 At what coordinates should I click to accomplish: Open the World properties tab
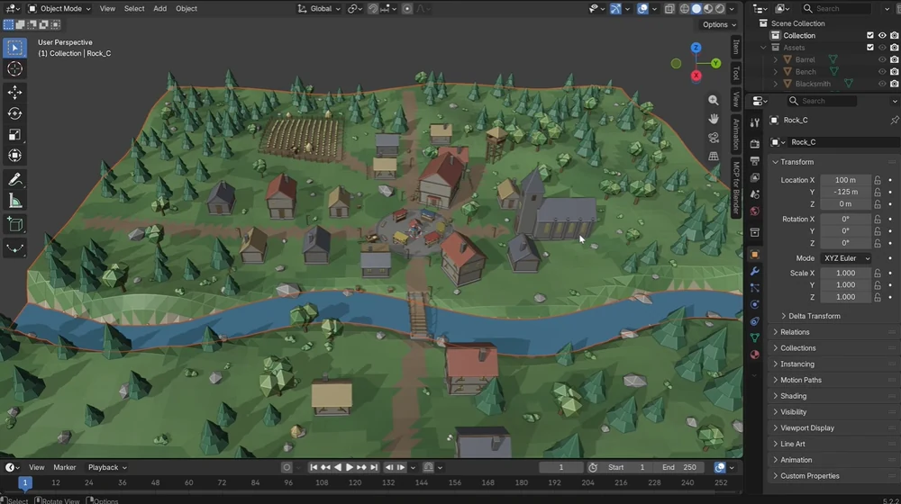click(x=754, y=211)
